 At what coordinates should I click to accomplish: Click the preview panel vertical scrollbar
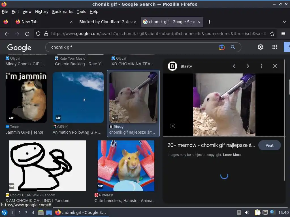click(285, 120)
